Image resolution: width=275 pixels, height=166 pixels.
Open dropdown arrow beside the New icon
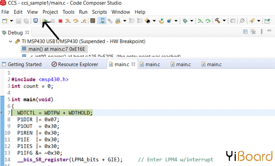[x=12, y=21]
